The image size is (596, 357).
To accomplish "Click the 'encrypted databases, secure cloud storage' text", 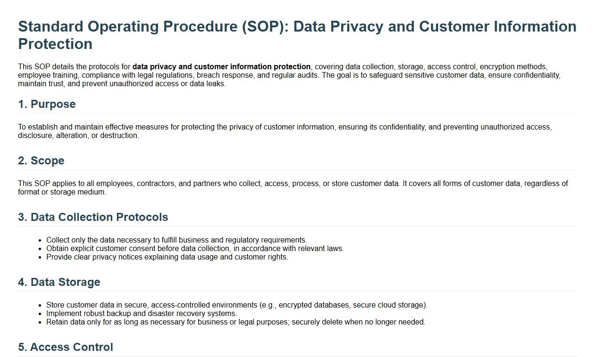I will coord(352,305).
